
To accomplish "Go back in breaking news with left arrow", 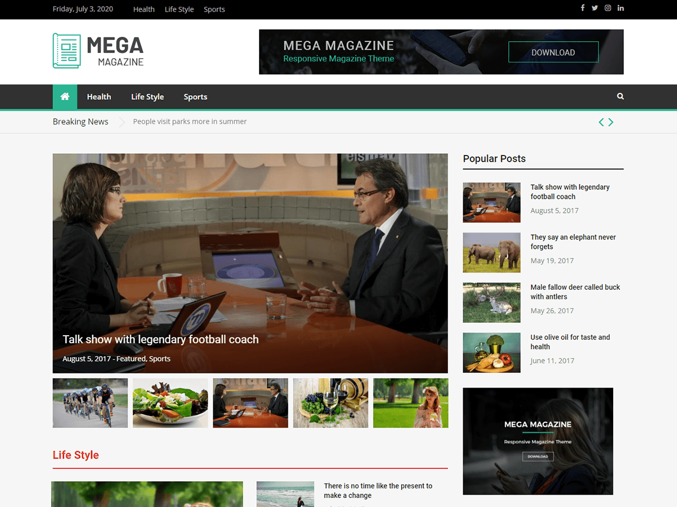I will (601, 122).
